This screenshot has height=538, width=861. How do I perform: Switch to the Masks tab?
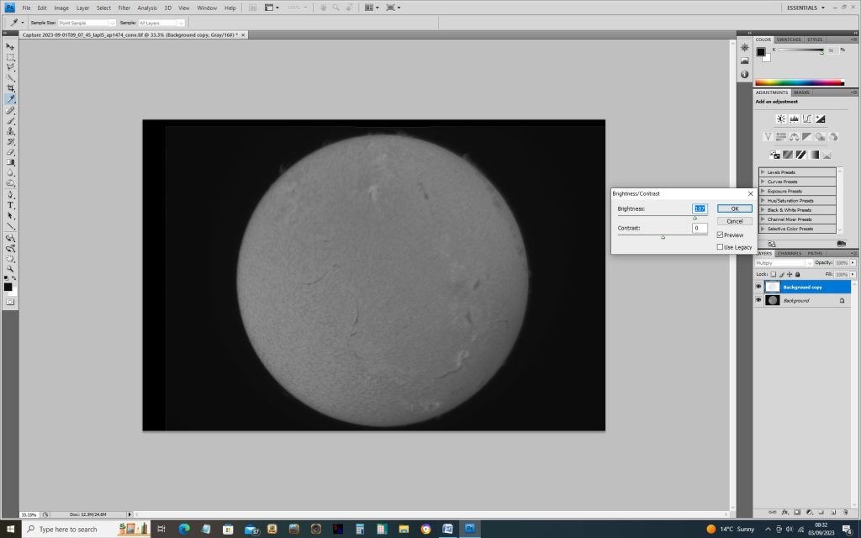(x=801, y=92)
